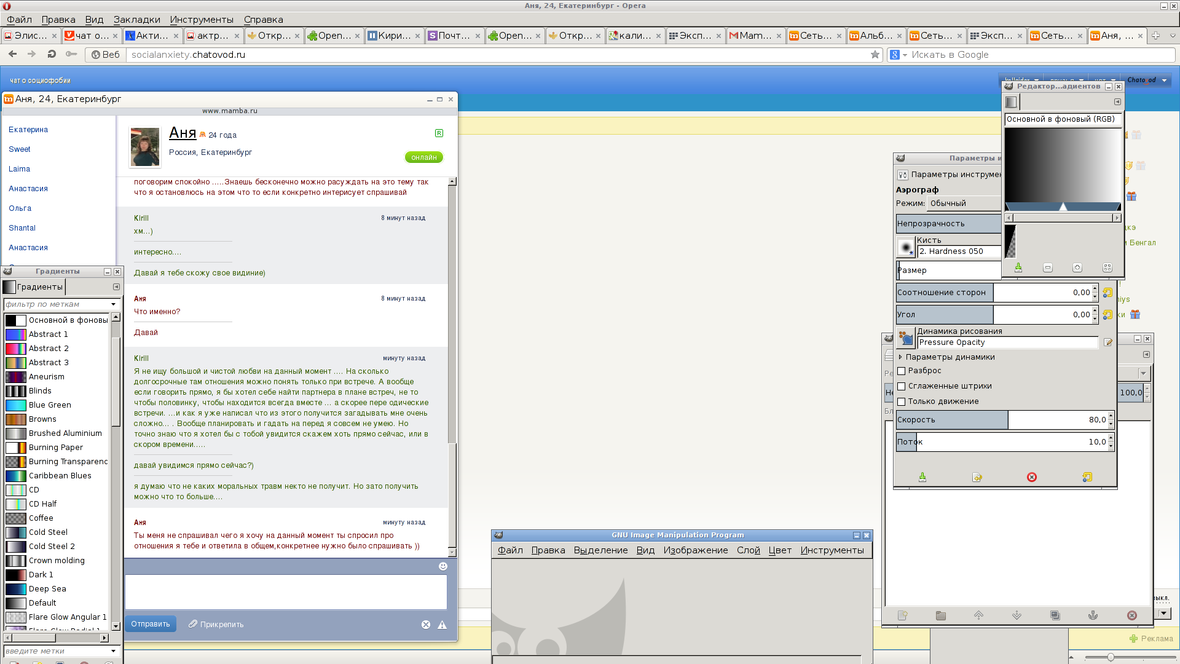
Task: Open the smiley emoticon picker in Anya's chat
Action: [443, 566]
